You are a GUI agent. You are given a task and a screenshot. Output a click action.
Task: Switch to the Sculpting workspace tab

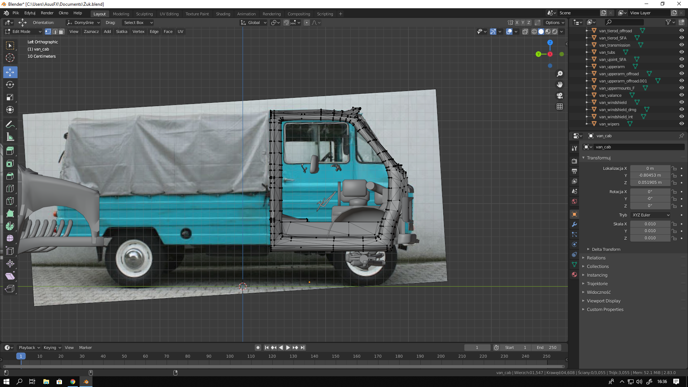pos(144,14)
